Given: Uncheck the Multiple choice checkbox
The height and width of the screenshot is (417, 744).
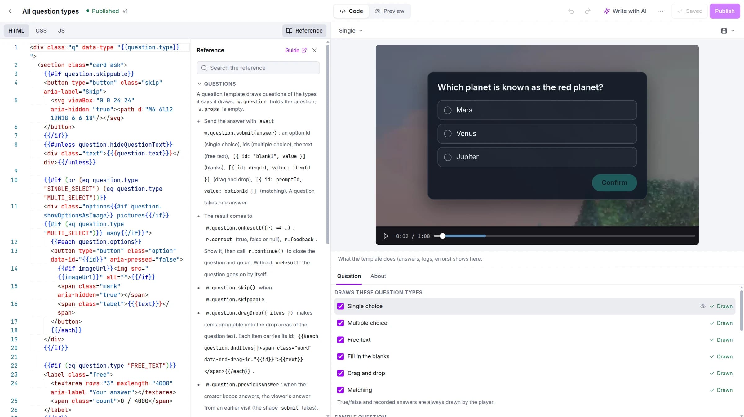Looking at the screenshot, I should 340,323.
